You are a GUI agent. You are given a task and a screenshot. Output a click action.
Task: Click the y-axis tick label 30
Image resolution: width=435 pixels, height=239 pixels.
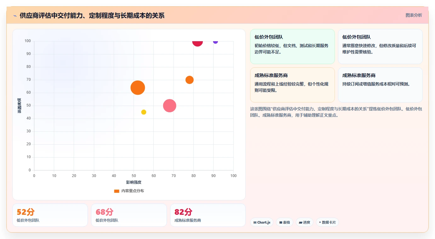pos(29,131)
